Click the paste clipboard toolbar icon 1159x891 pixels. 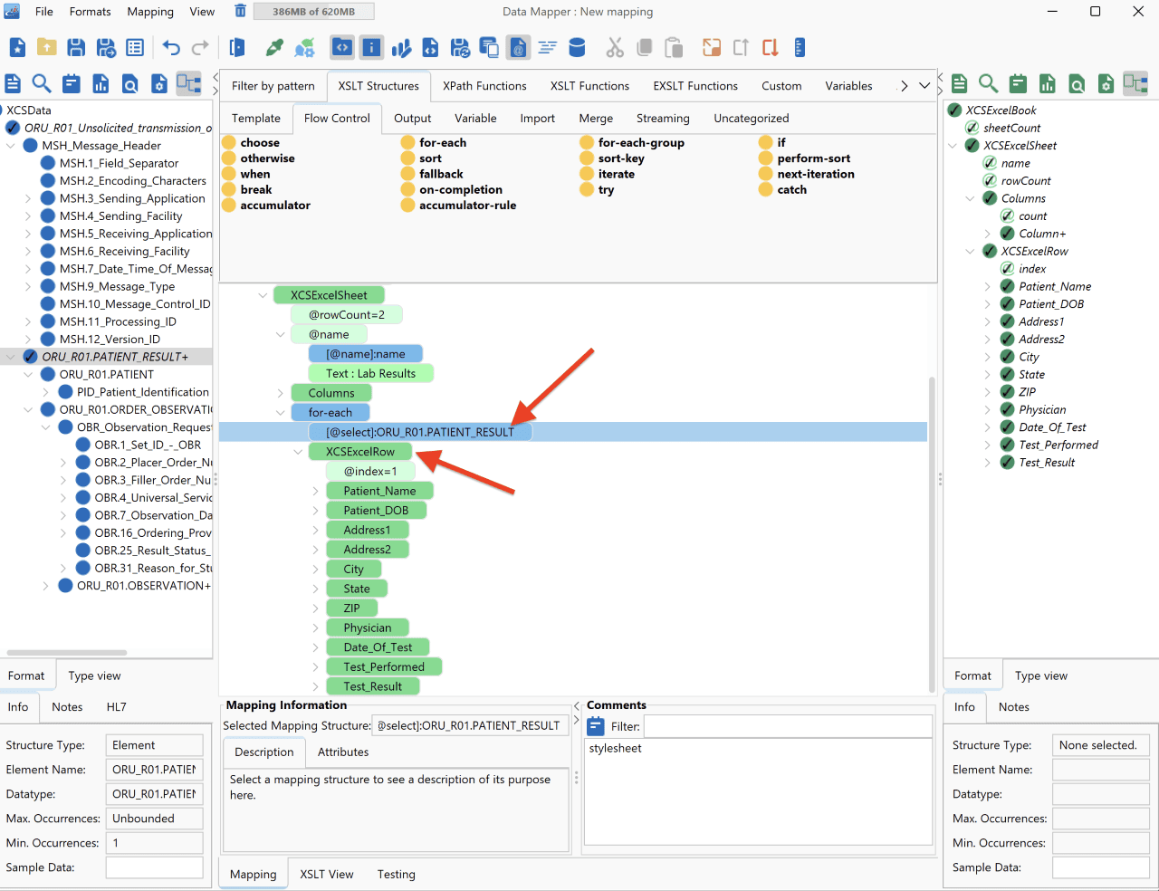pos(673,48)
